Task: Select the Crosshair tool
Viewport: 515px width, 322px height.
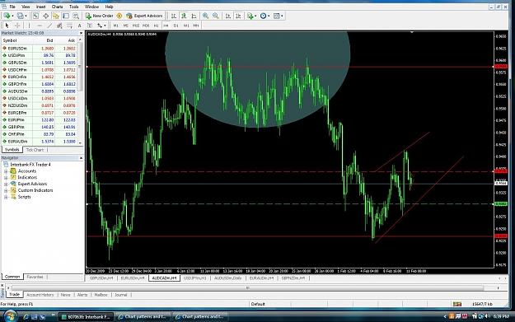Action: 17,26
